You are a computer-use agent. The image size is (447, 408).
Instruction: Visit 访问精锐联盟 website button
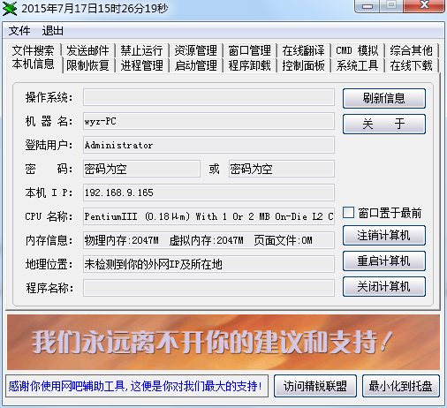pos(315,386)
